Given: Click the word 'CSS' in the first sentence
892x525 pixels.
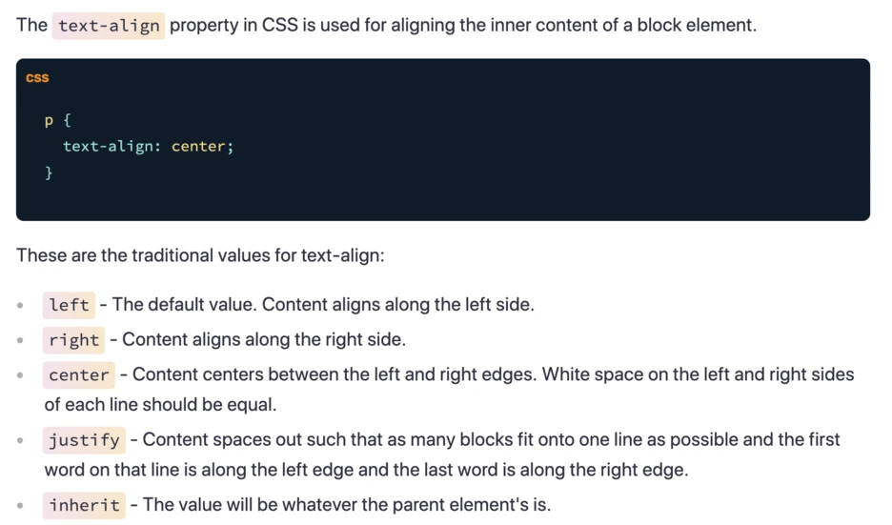Looking at the screenshot, I should tap(279, 25).
